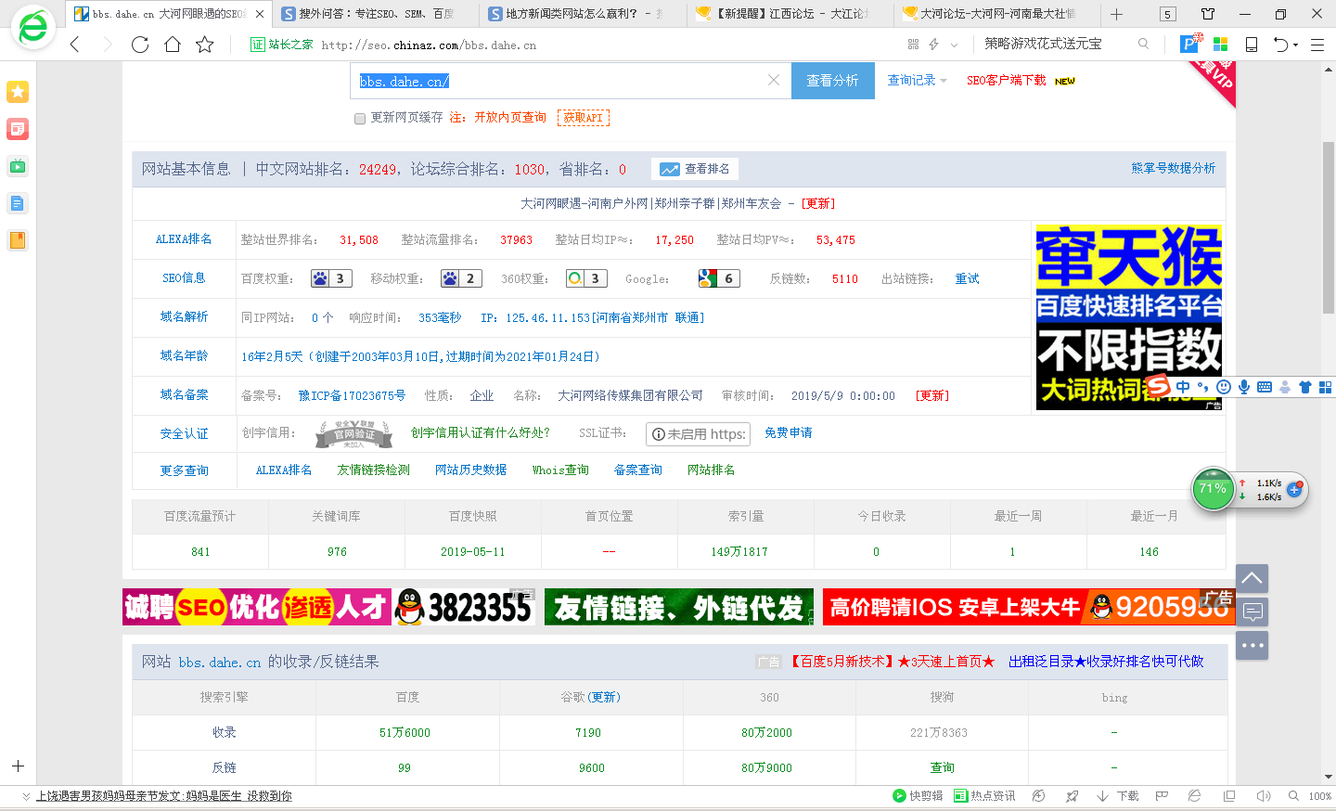Refresh the current page
Screen dimensions: 1336x811
pos(140,45)
